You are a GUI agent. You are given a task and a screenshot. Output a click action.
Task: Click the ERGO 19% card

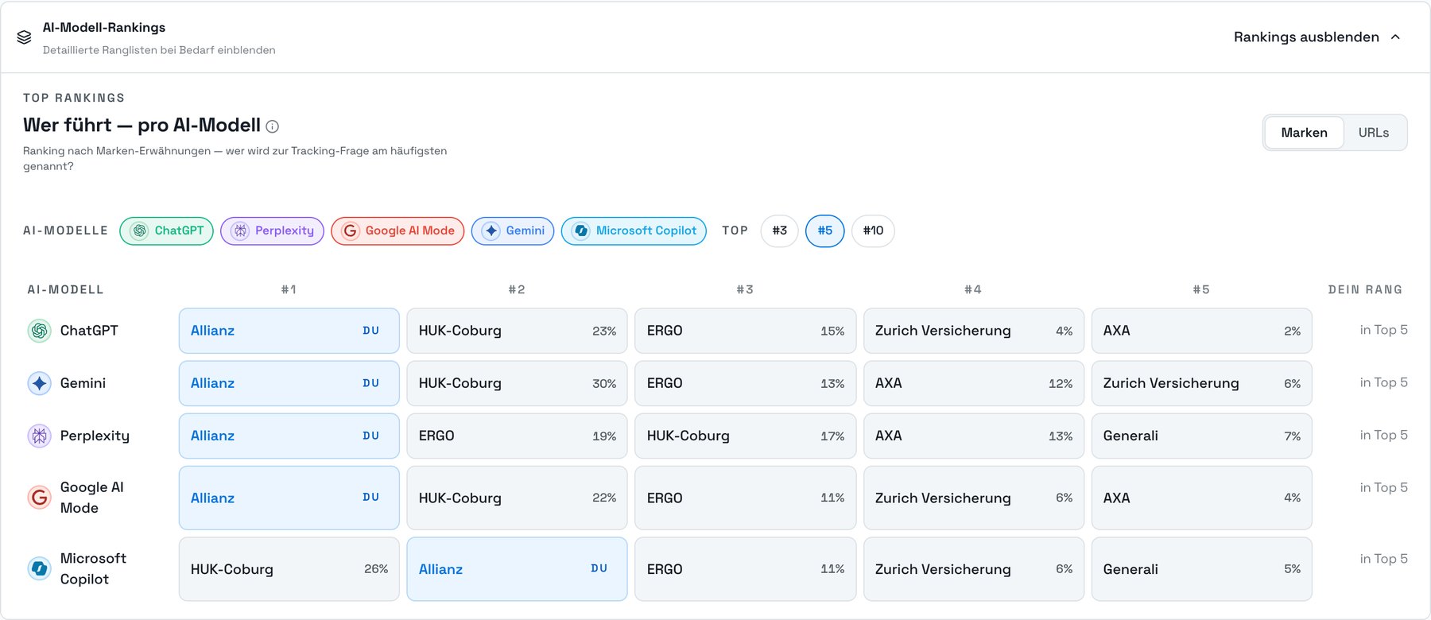517,436
